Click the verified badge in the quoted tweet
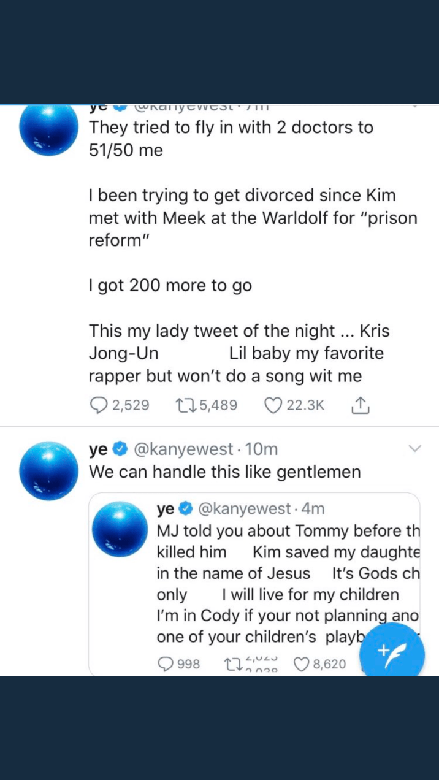Screen dimensions: 439x780 click(186, 509)
